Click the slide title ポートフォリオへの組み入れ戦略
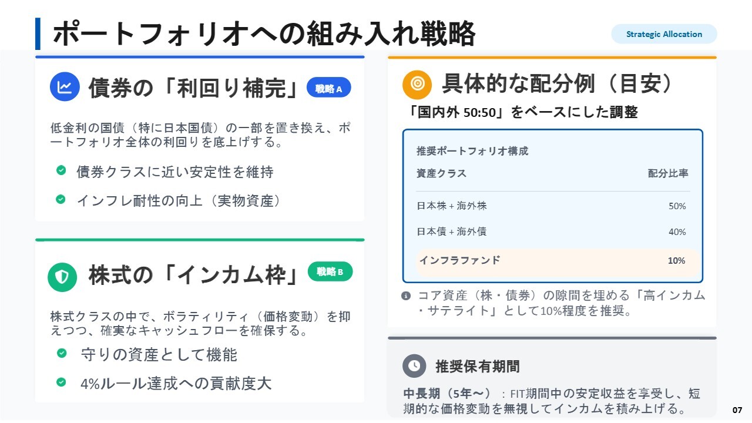 click(x=264, y=34)
